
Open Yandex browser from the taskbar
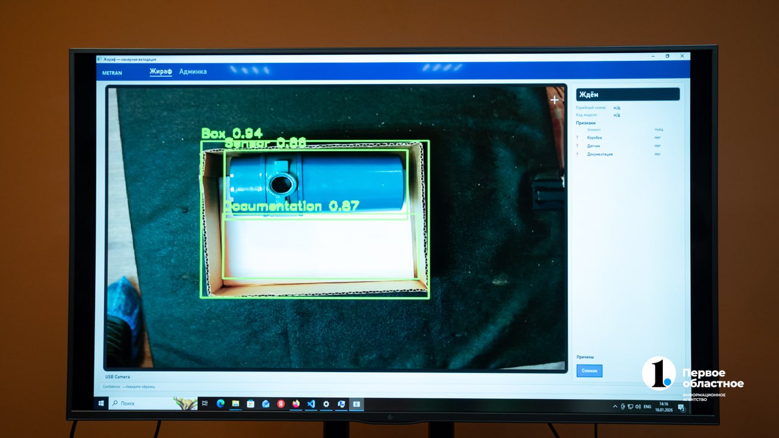click(x=281, y=403)
